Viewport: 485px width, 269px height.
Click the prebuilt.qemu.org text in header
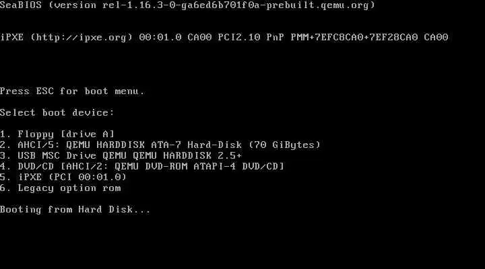(317, 5)
